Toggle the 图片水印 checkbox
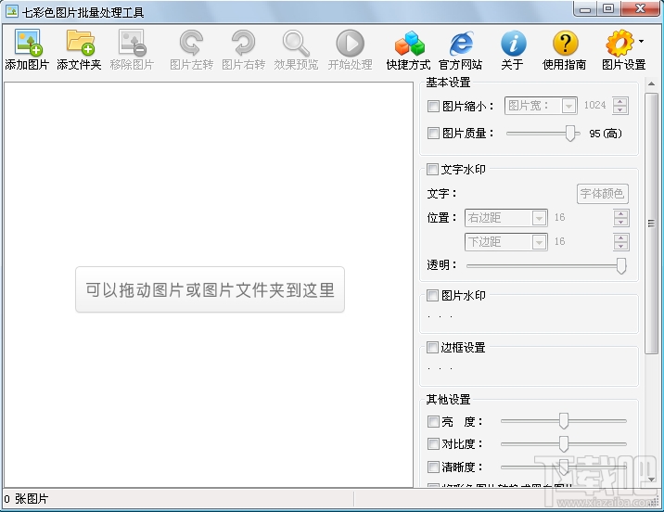This screenshot has width=664, height=512. pos(432,295)
